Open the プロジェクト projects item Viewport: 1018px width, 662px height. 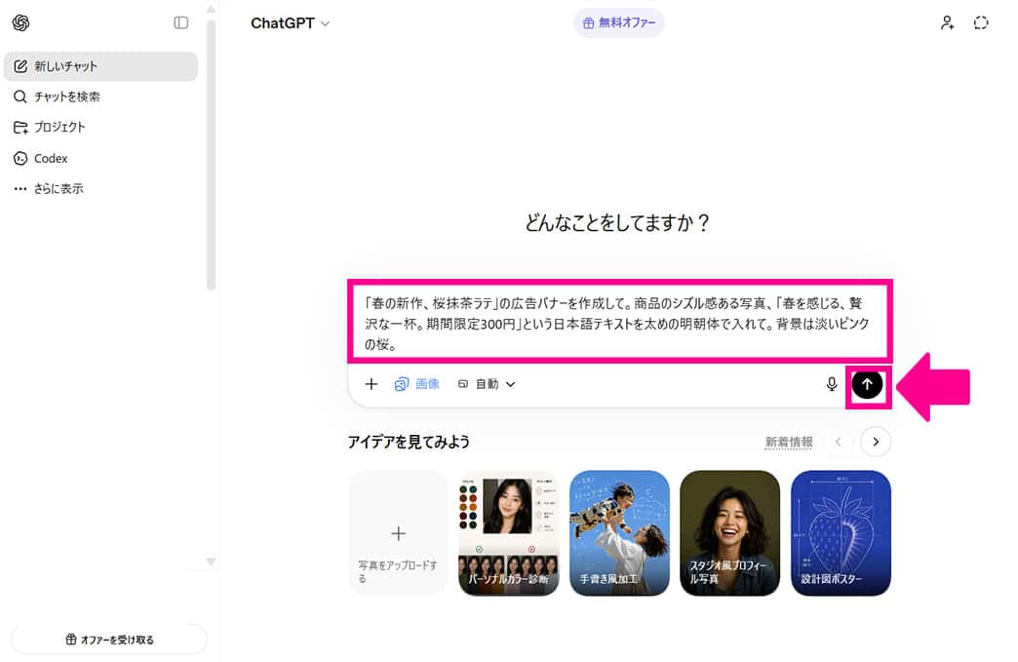[100, 127]
